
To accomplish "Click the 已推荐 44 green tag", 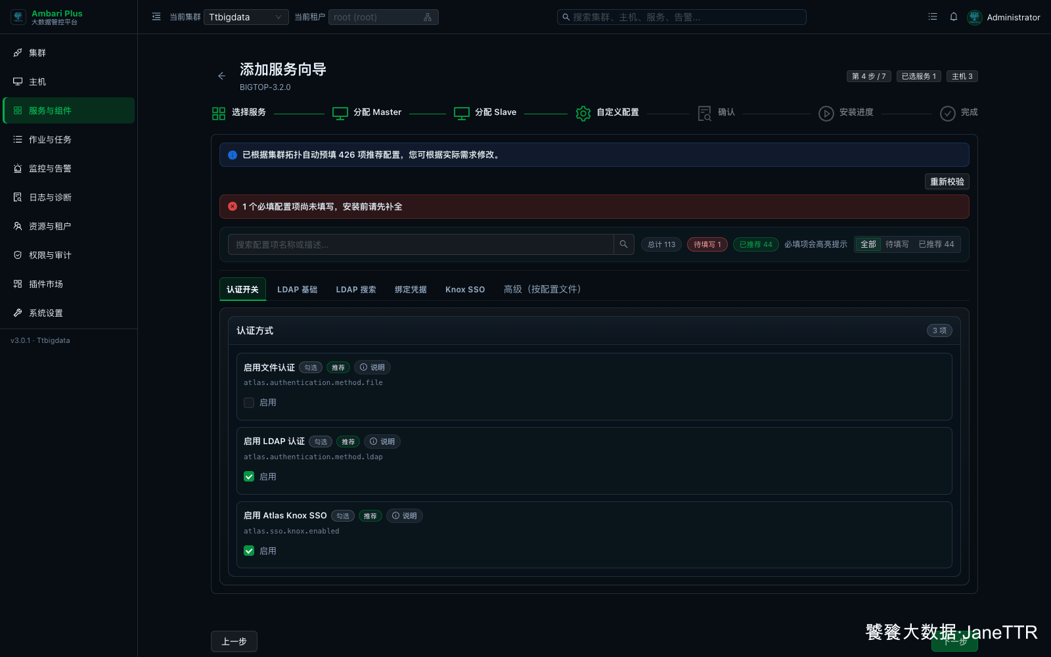I will (756, 244).
